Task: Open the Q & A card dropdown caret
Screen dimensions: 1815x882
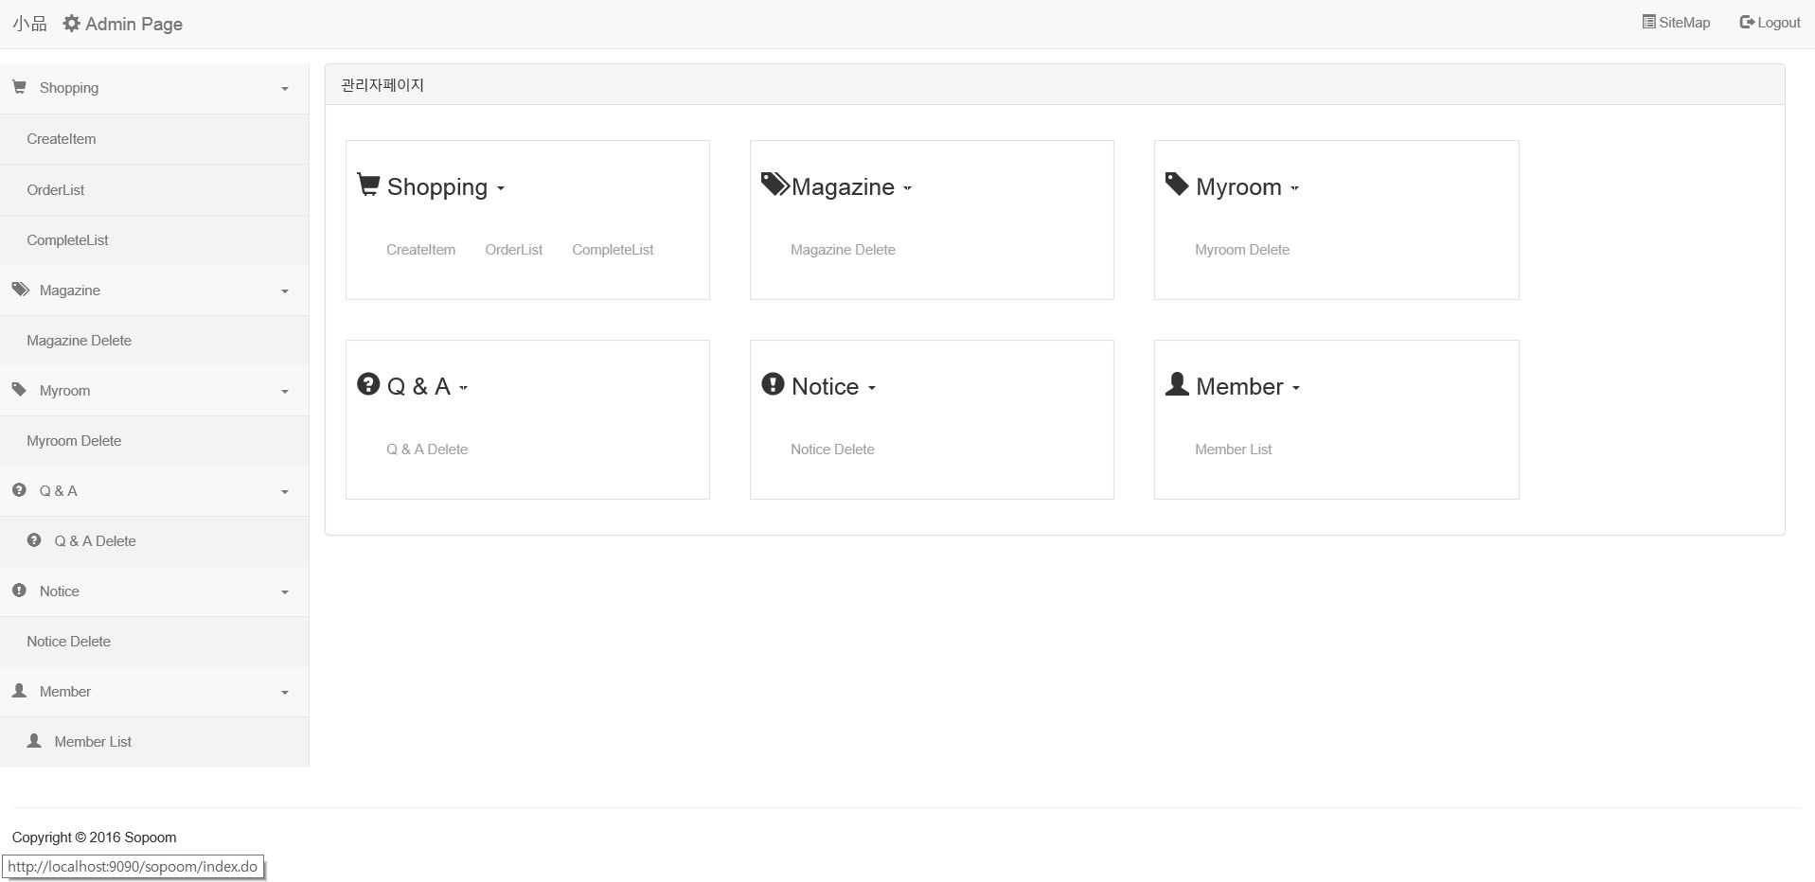Action: click(x=463, y=388)
